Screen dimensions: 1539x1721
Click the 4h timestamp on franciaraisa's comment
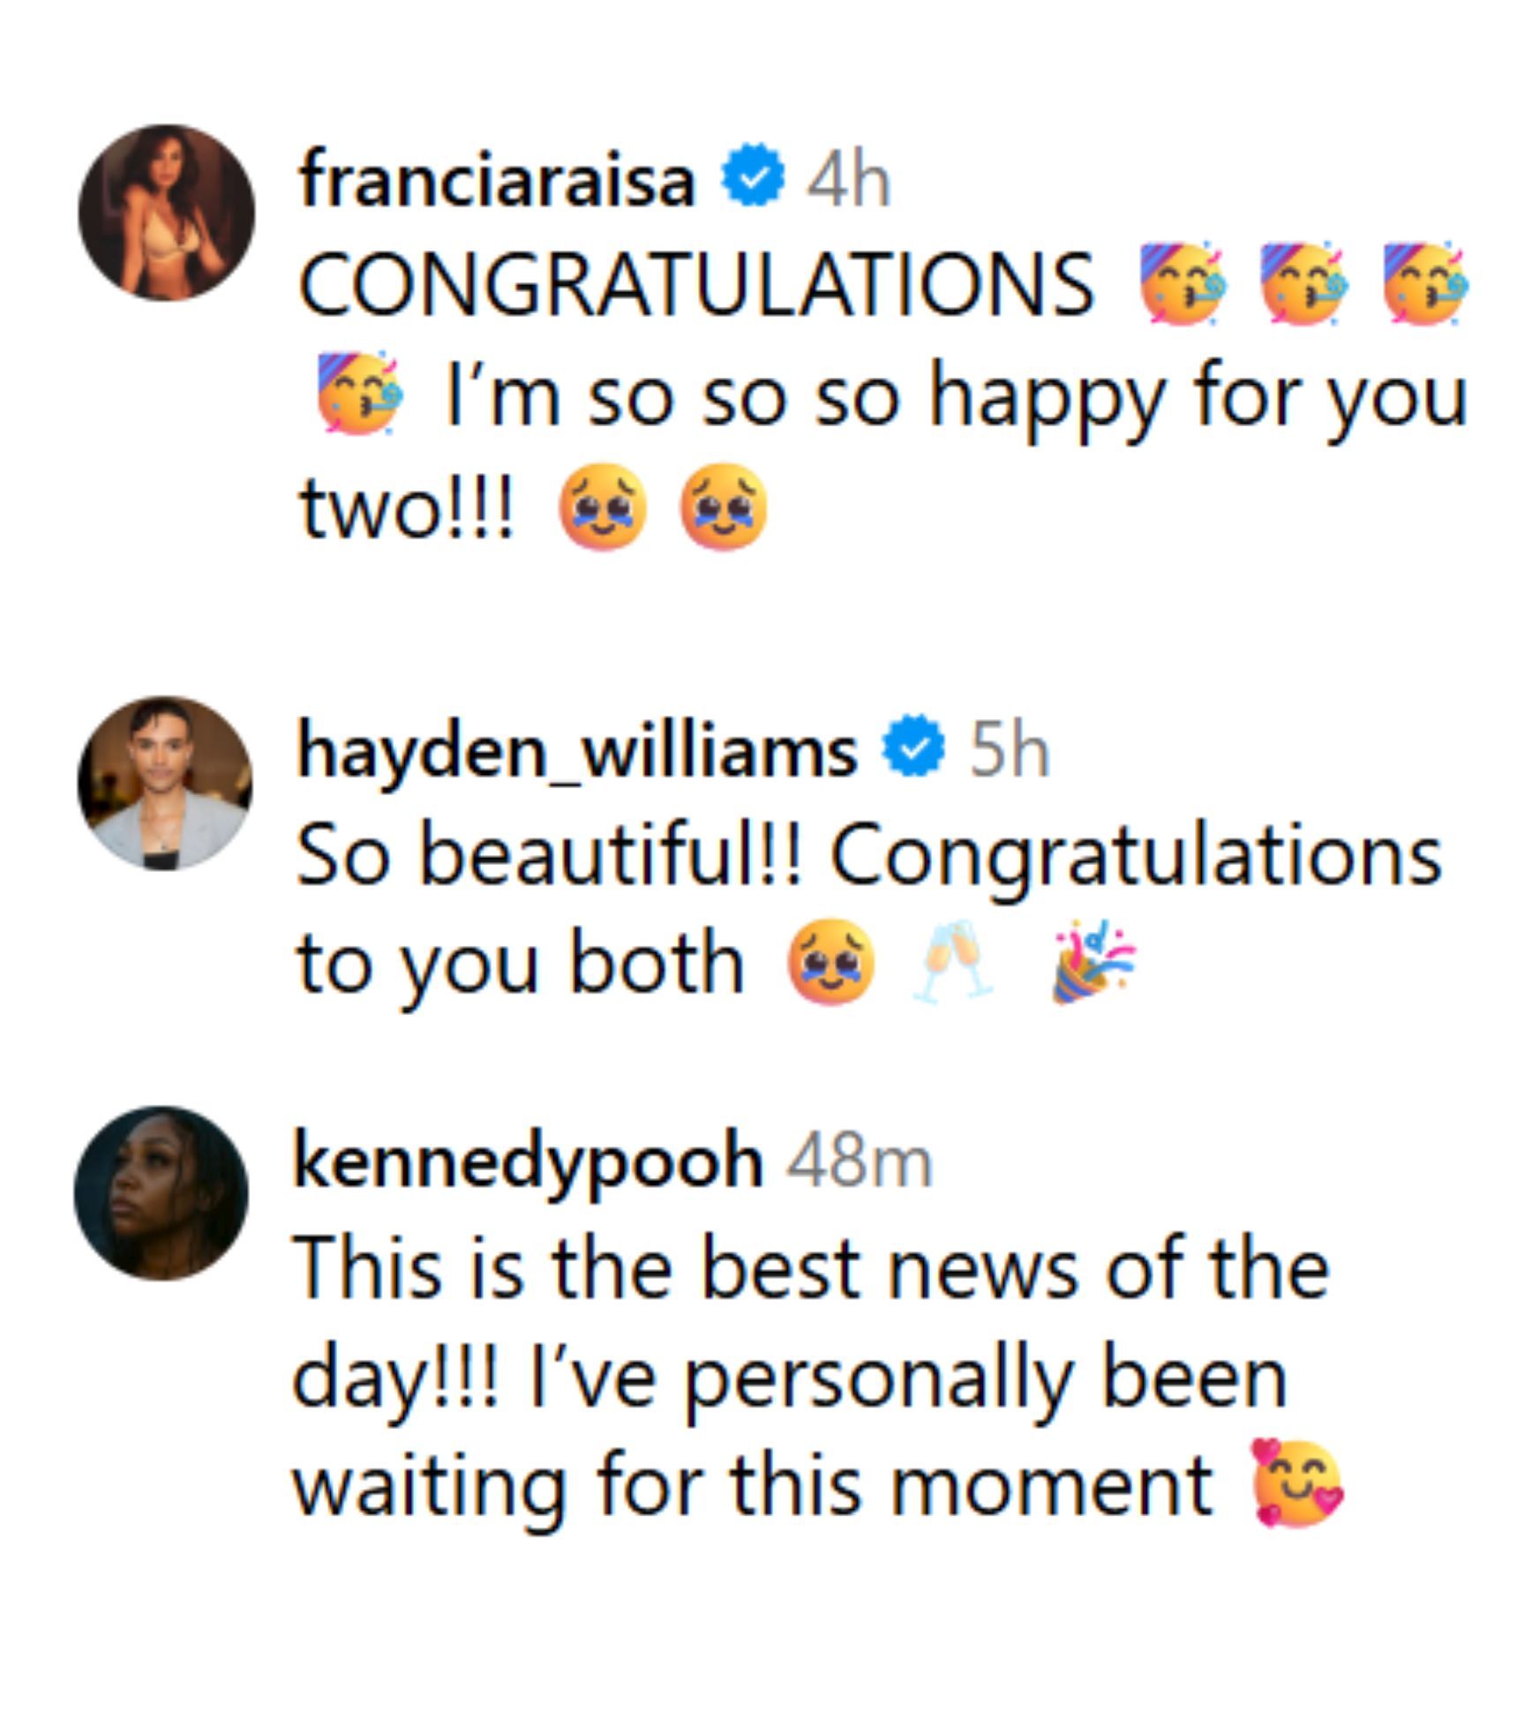click(848, 181)
